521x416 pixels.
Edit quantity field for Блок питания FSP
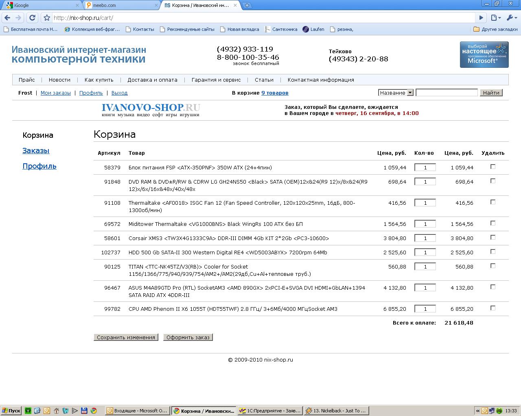tap(425, 167)
